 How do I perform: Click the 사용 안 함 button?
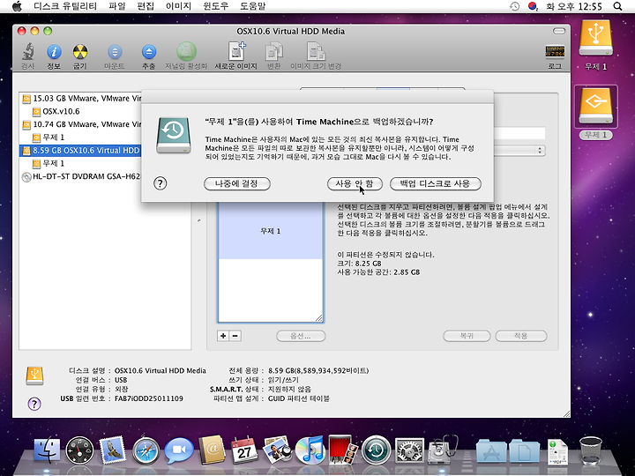click(x=355, y=183)
